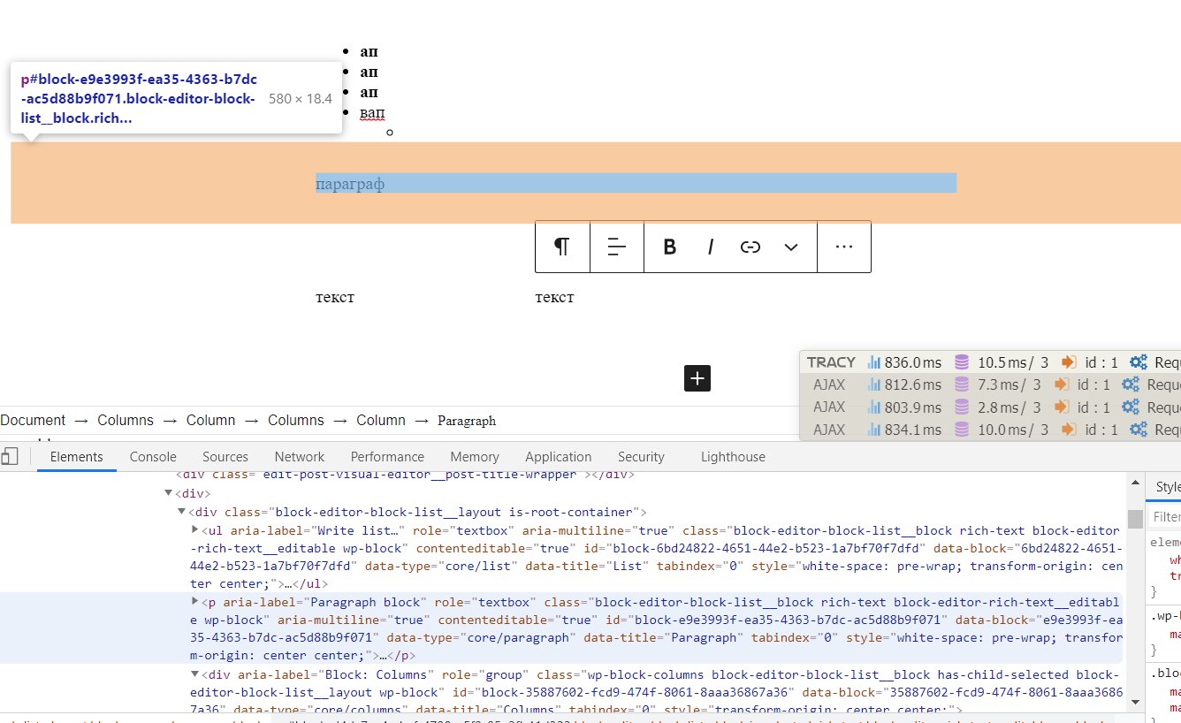This screenshot has height=723, width=1181.
Task: Collapse the Block: Columns div node
Action: 194,674
